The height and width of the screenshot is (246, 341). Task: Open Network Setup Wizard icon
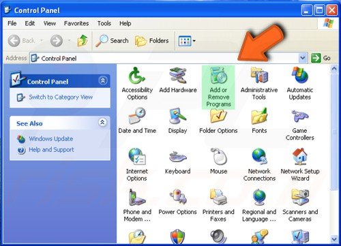[300, 156]
